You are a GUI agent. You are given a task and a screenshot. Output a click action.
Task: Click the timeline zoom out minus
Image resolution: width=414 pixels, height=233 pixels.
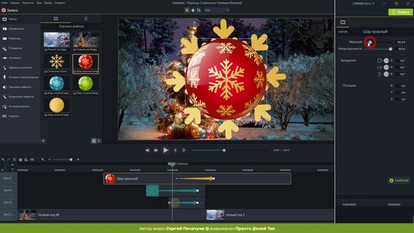[x=49, y=160]
